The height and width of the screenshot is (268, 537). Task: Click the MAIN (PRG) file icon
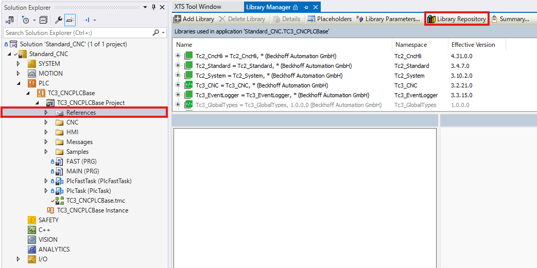[x=60, y=171]
